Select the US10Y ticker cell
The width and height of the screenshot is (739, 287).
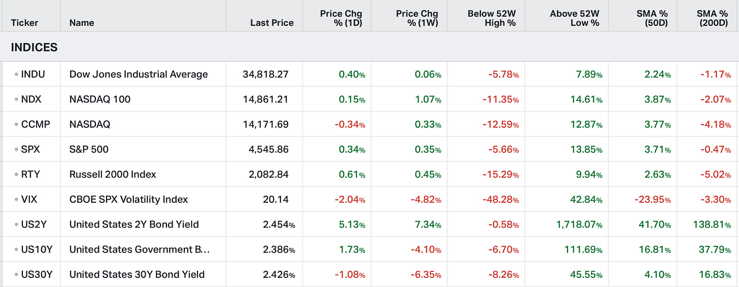click(37, 249)
